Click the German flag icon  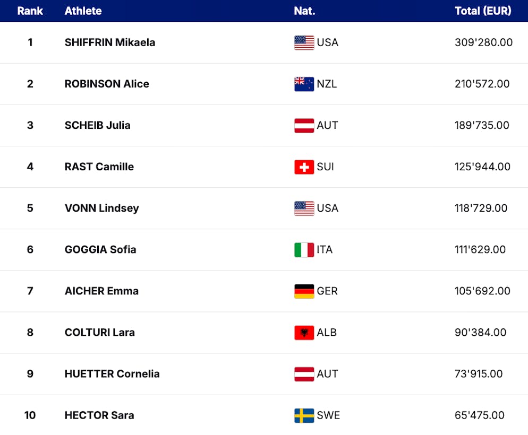pos(304,291)
